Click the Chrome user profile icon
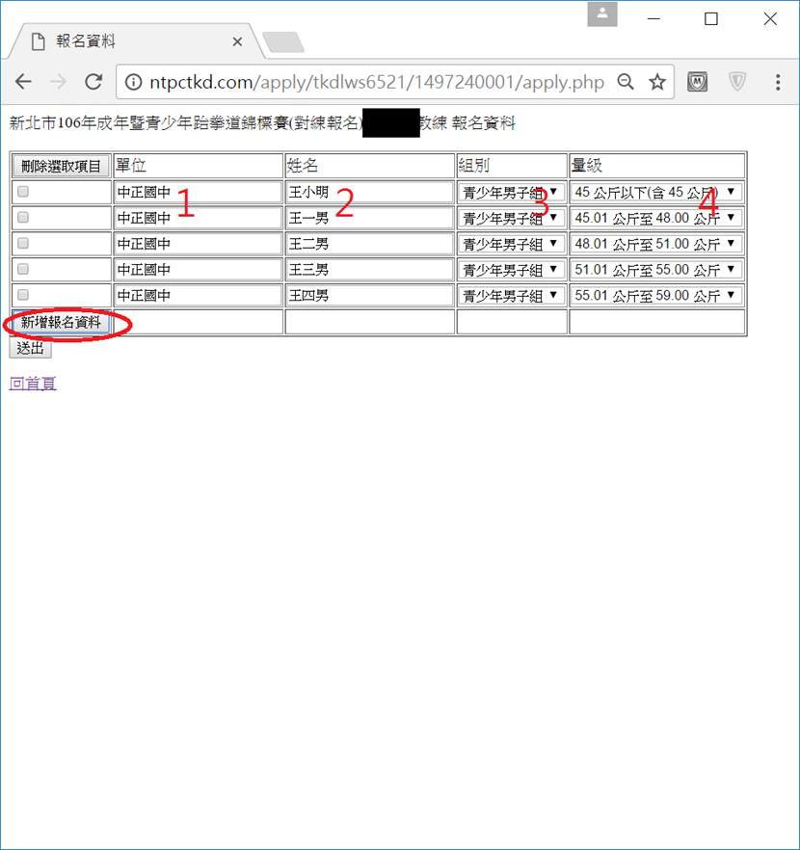 pyautogui.click(x=602, y=14)
